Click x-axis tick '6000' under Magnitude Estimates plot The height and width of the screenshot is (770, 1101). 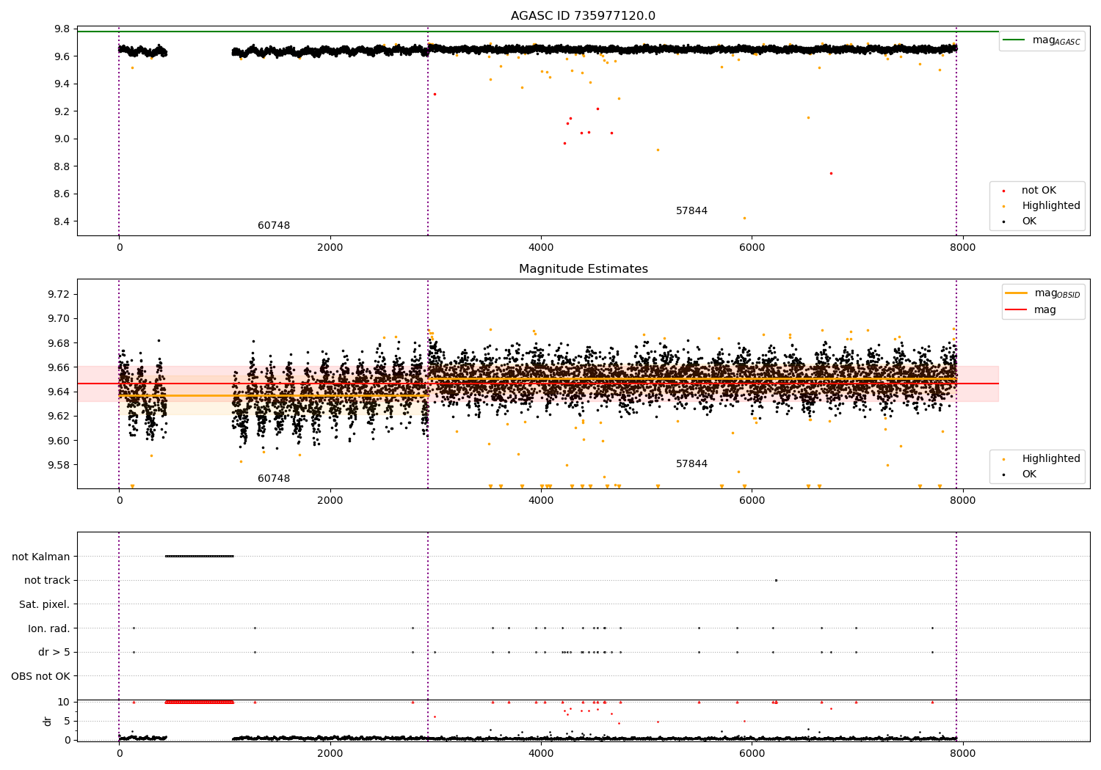[752, 501]
